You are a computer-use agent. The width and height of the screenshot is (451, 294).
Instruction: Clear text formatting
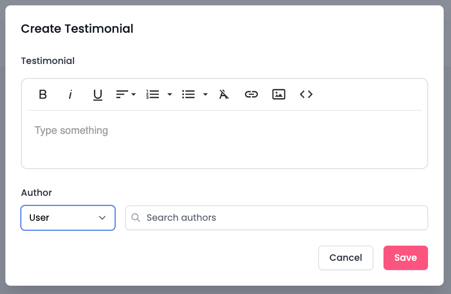(x=224, y=94)
